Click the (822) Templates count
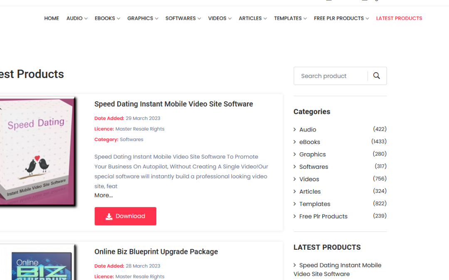Viewport: 449px width, 280px height. pyautogui.click(x=380, y=203)
